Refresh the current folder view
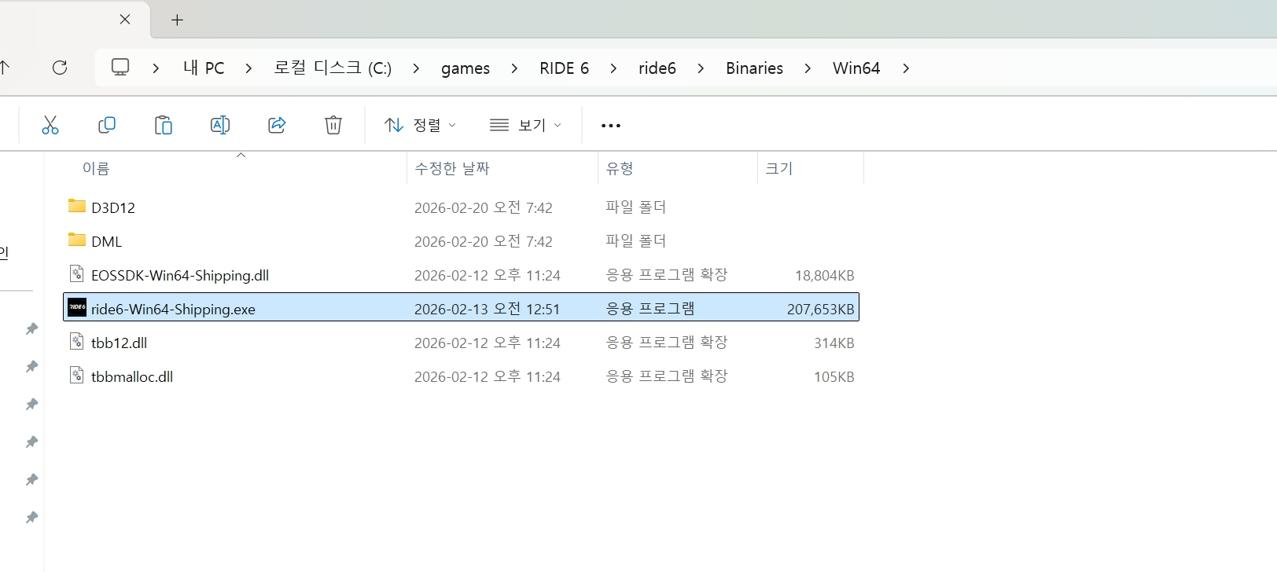Image resolution: width=1277 pixels, height=572 pixels. (60, 68)
